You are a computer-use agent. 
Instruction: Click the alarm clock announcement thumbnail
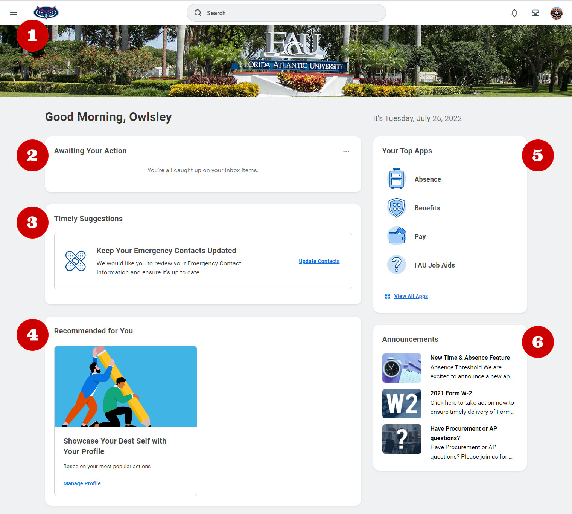(x=402, y=368)
